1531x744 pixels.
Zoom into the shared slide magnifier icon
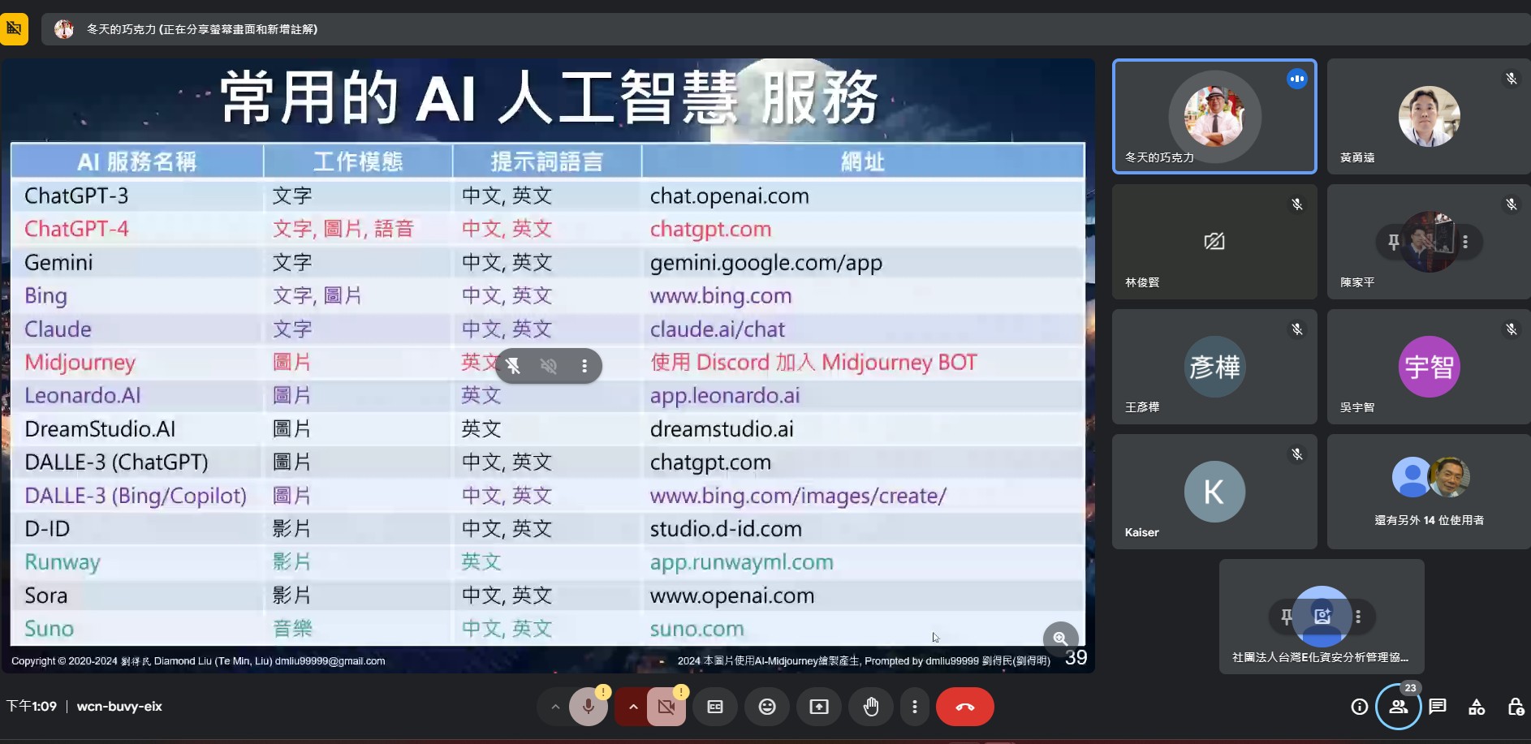[1060, 639]
